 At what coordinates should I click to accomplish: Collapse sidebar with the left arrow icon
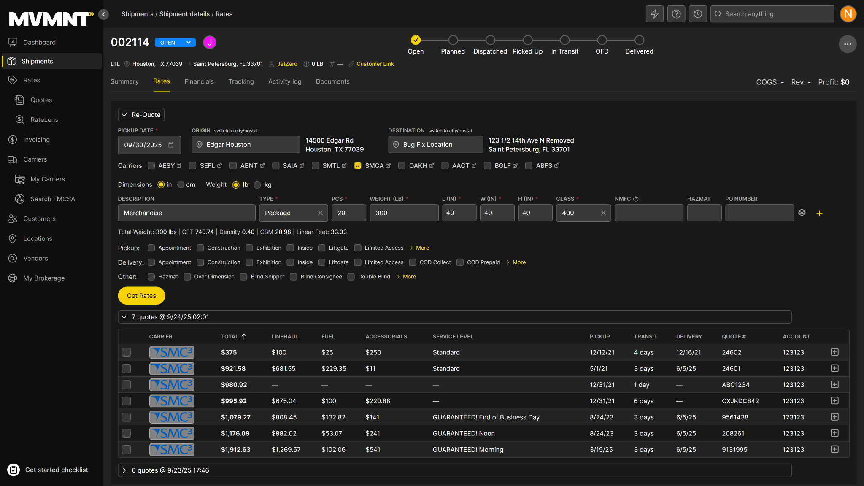[x=103, y=14]
